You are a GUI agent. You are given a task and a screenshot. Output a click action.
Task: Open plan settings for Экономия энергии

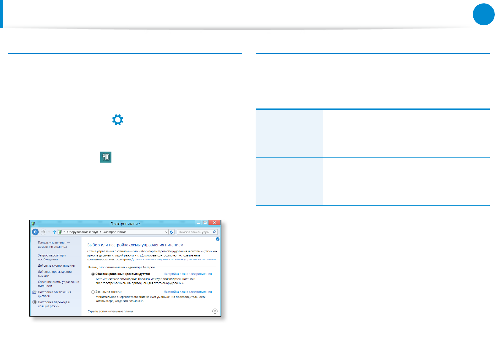tap(188, 292)
